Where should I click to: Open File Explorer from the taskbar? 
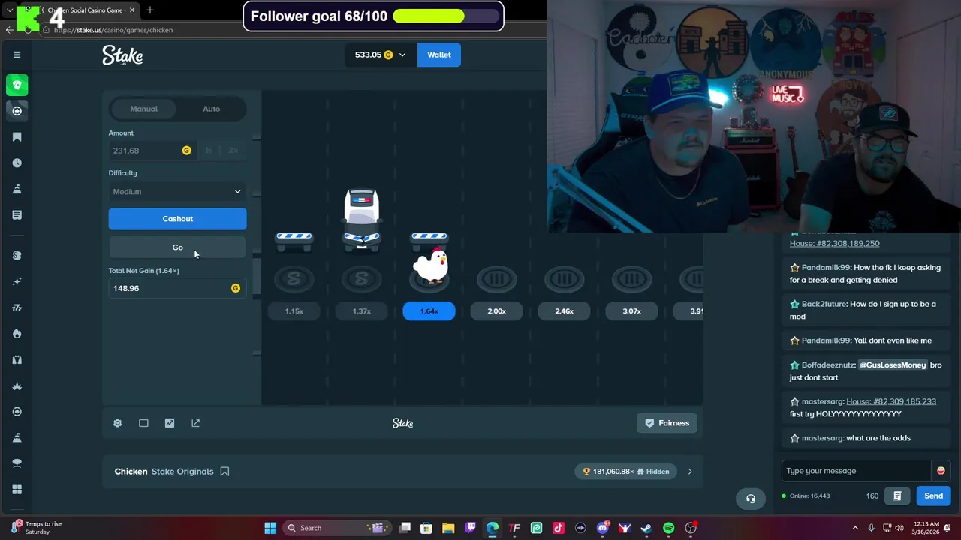[448, 528]
